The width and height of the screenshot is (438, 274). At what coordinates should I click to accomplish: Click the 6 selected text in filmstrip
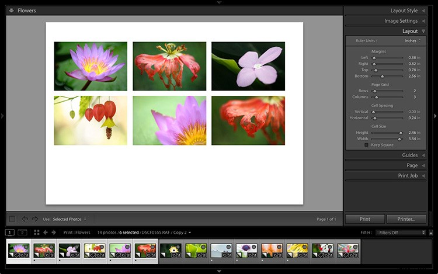click(x=129, y=233)
